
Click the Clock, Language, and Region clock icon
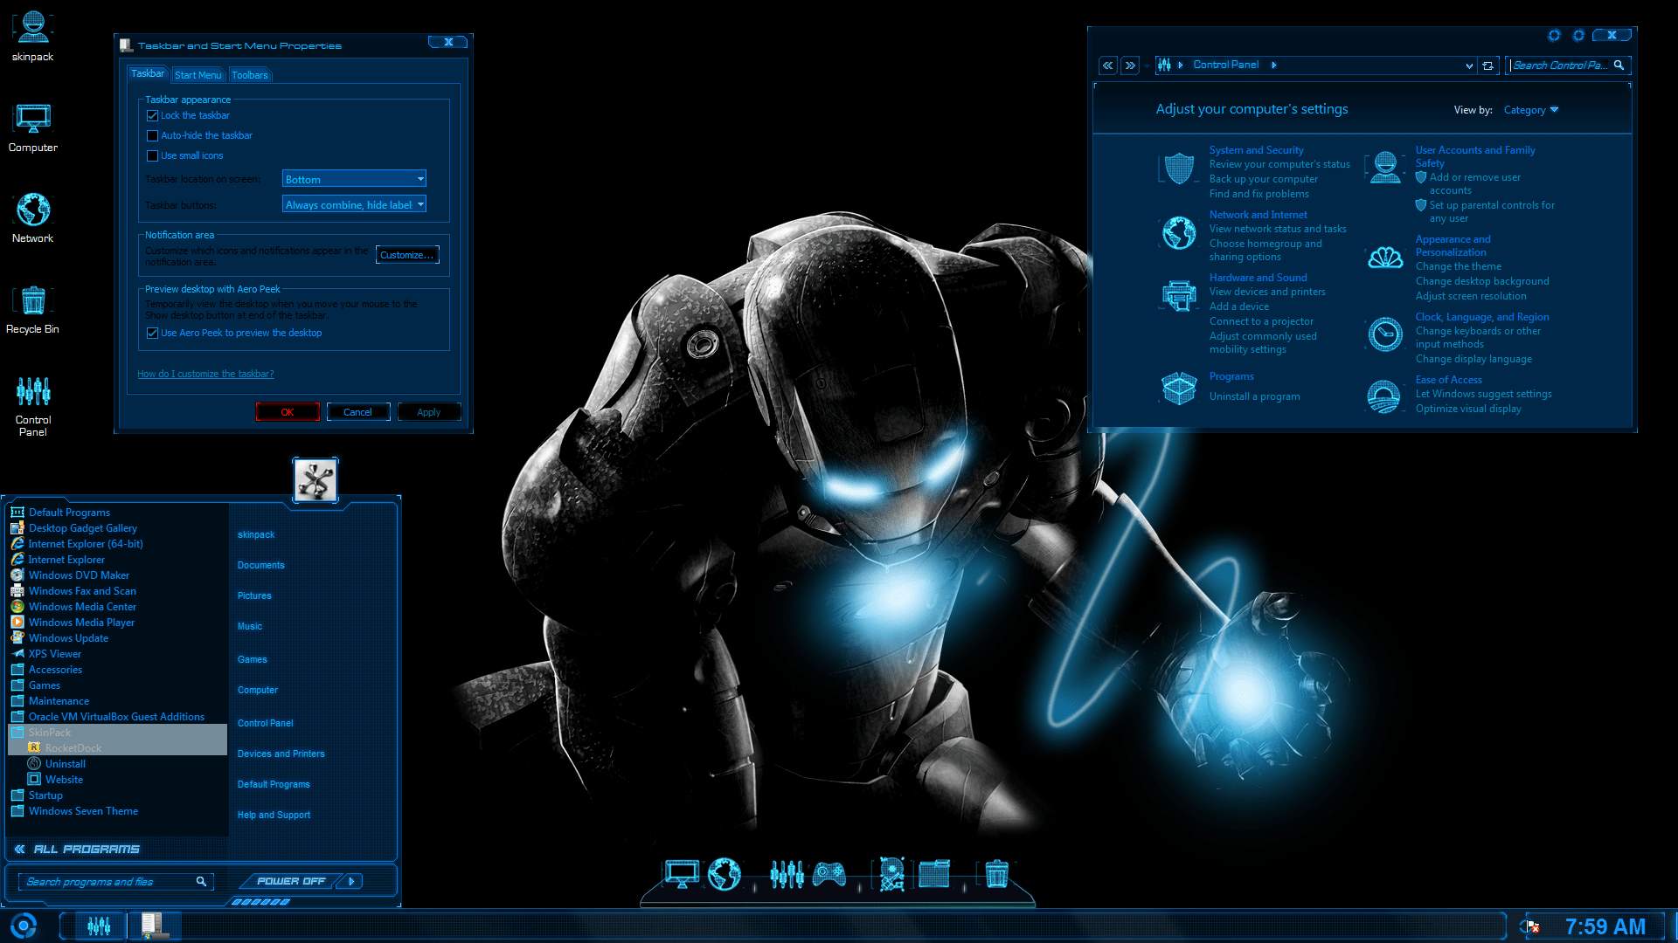(1385, 334)
